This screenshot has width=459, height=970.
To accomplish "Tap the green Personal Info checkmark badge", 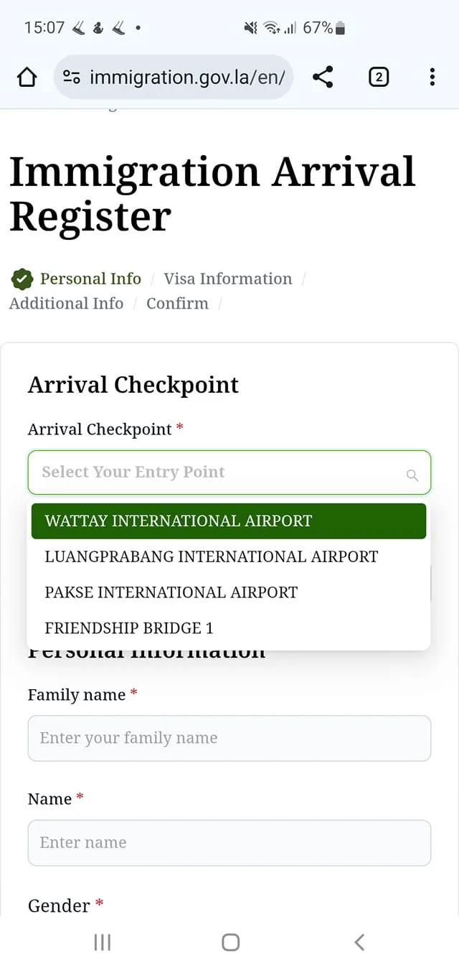I will point(22,279).
